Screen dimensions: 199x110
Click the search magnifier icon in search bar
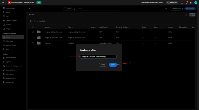point(75,9)
